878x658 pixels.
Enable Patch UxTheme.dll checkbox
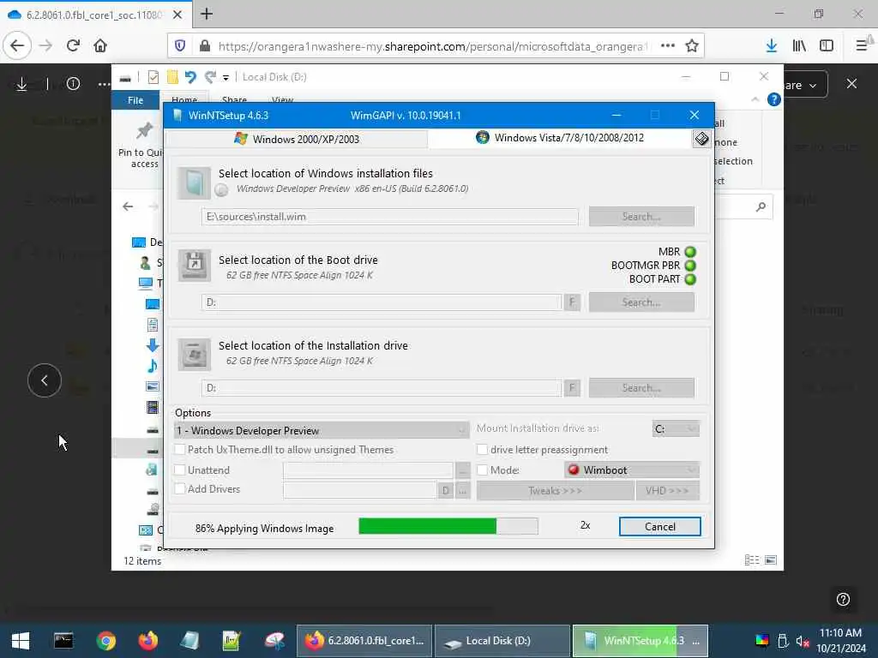pos(180,449)
